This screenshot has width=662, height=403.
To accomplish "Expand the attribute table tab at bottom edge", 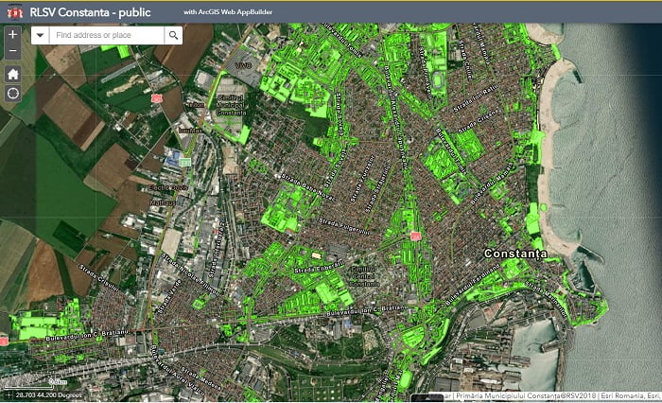I will [x=427, y=398].
